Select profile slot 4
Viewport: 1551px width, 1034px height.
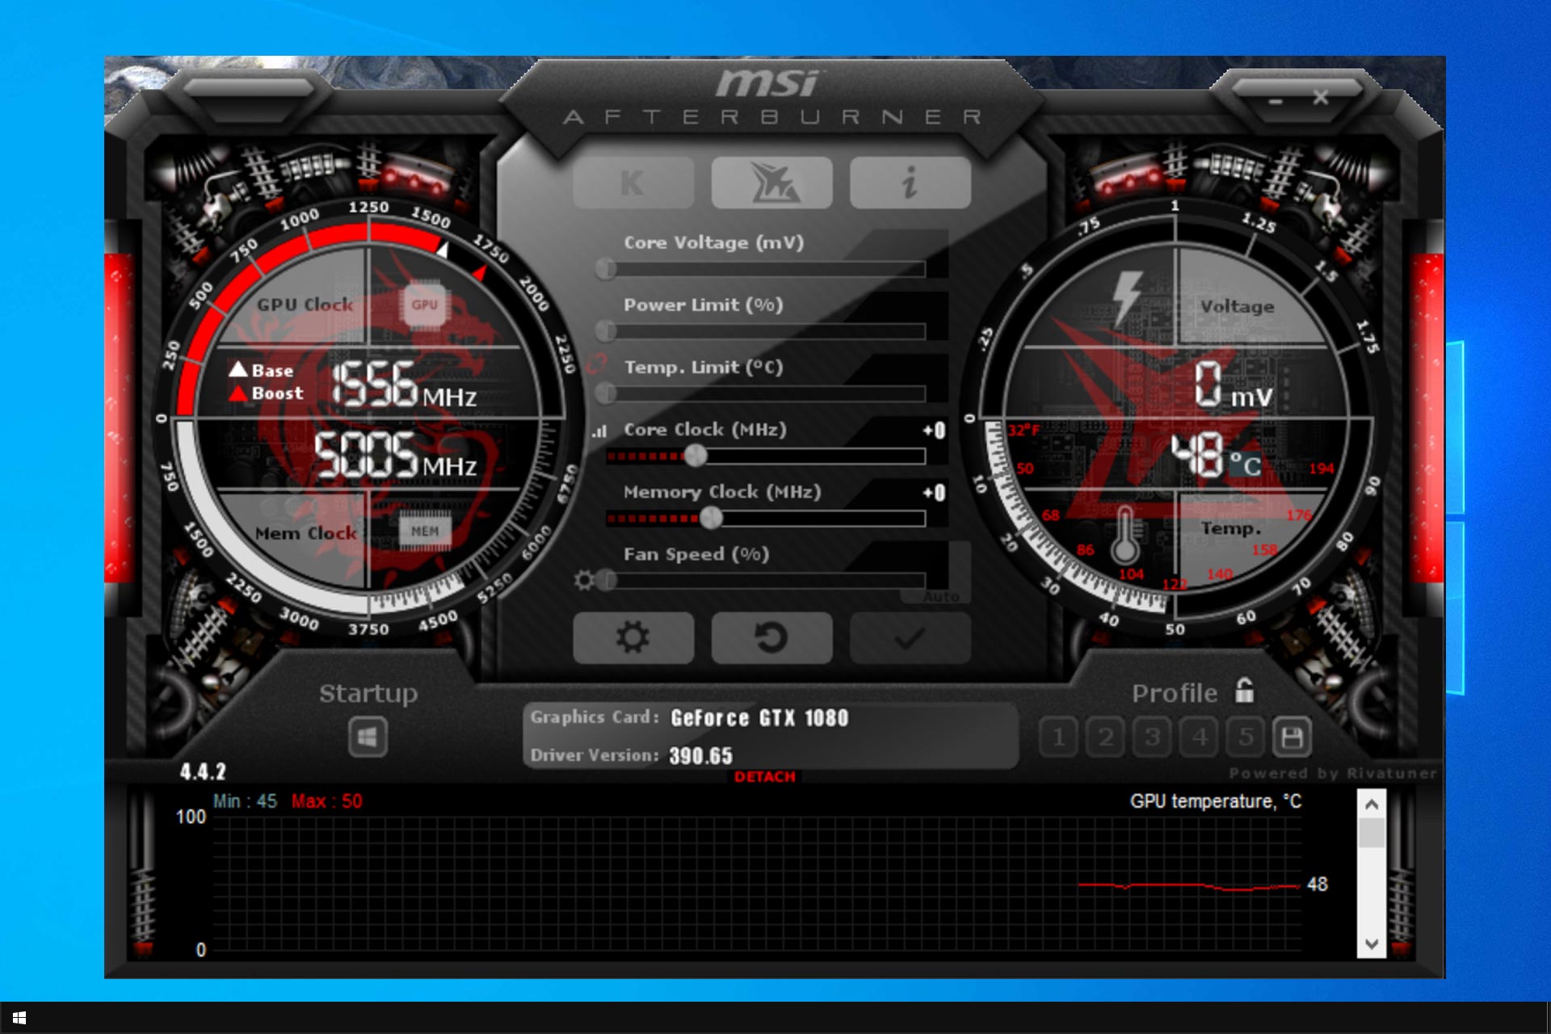click(x=1199, y=737)
